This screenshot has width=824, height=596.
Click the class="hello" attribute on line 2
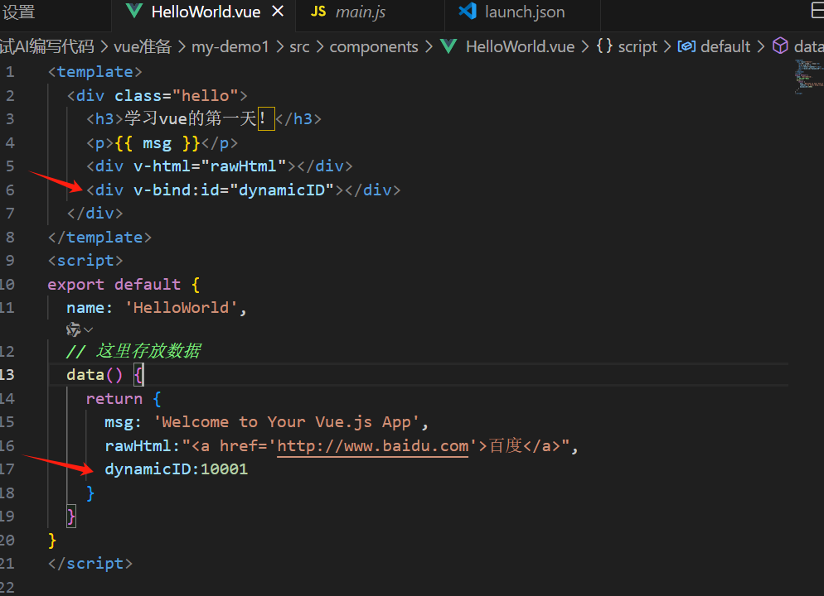click(177, 95)
